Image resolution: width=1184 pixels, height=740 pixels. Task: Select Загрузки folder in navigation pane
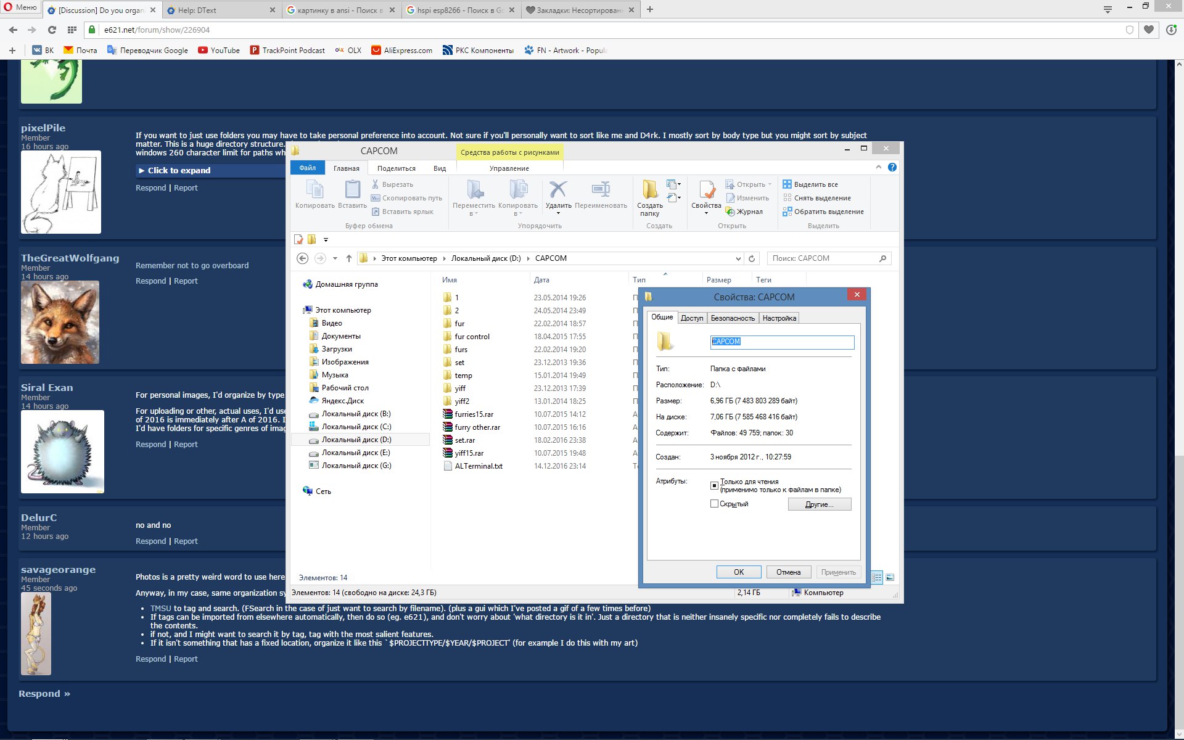coord(336,349)
